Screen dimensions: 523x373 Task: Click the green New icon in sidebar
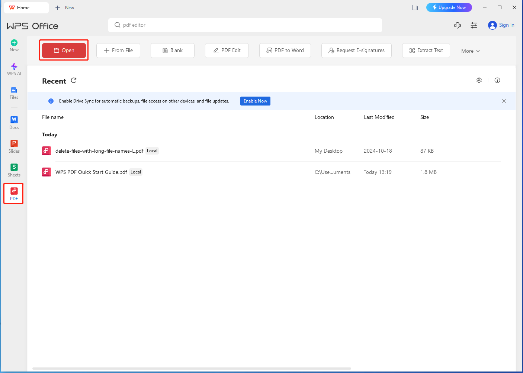click(14, 43)
